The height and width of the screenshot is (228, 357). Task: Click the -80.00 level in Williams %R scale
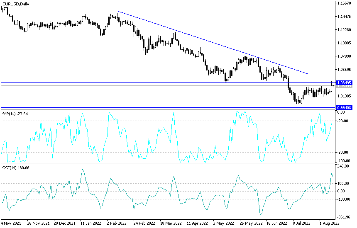tap(342, 152)
